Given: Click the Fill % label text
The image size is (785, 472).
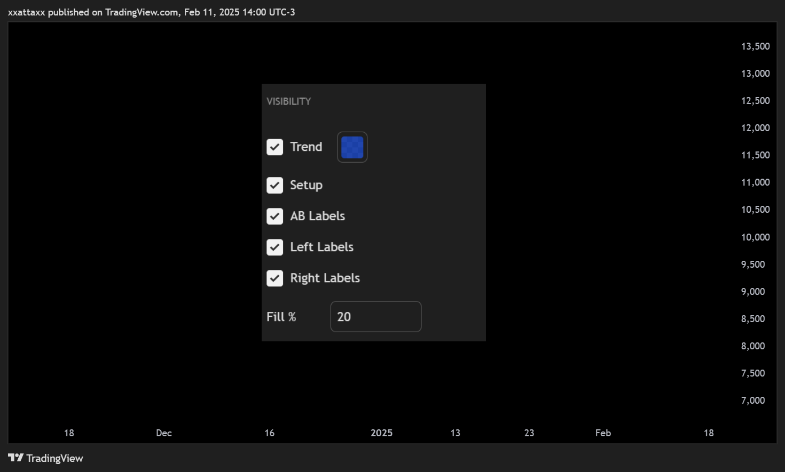Looking at the screenshot, I should 281,317.
